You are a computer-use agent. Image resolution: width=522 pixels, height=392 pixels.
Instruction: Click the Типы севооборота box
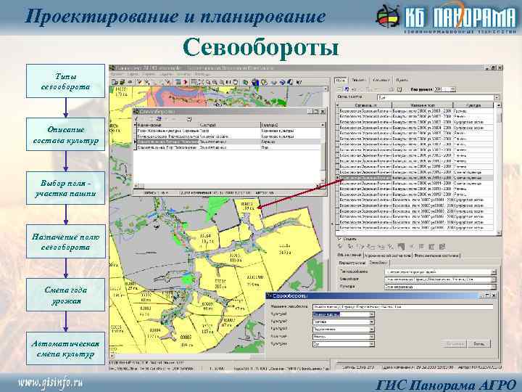coord(65,81)
